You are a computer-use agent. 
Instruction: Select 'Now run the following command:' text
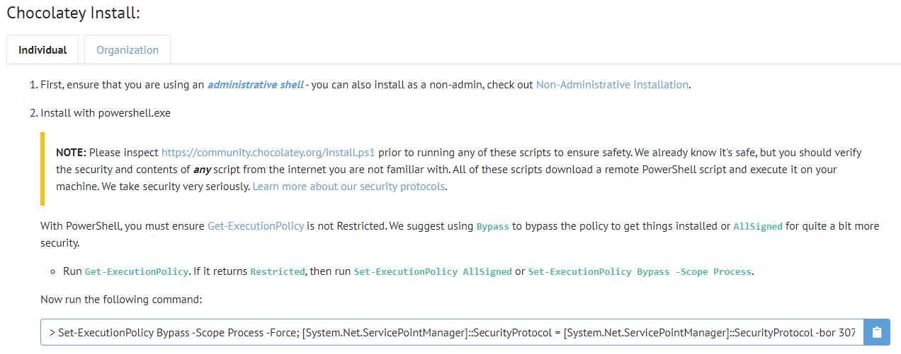click(x=122, y=300)
